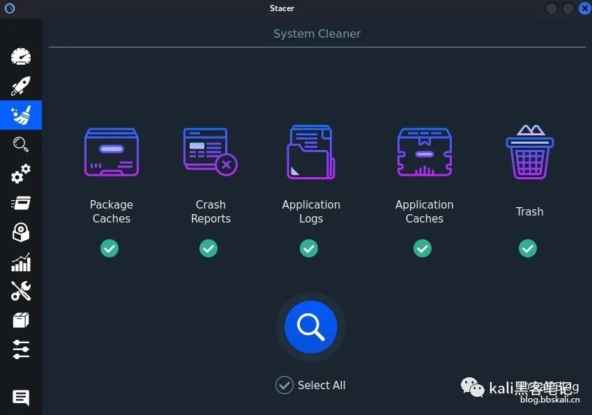This screenshot has width=592, height=415.
Task: Open Processes window-list sidebar icon
Action: [x=21, y=203]
